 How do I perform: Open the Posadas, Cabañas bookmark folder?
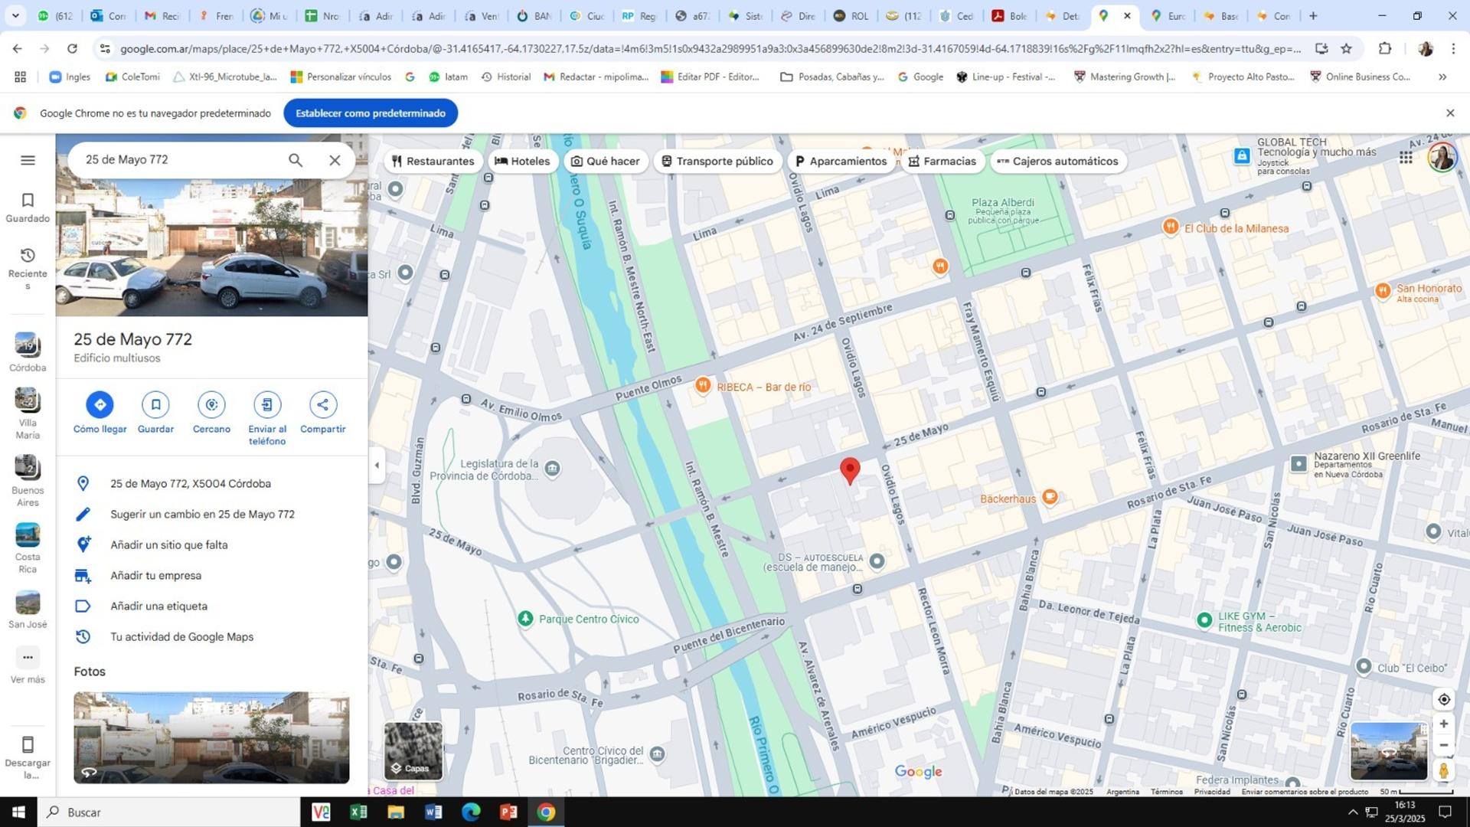click(831, 77)
